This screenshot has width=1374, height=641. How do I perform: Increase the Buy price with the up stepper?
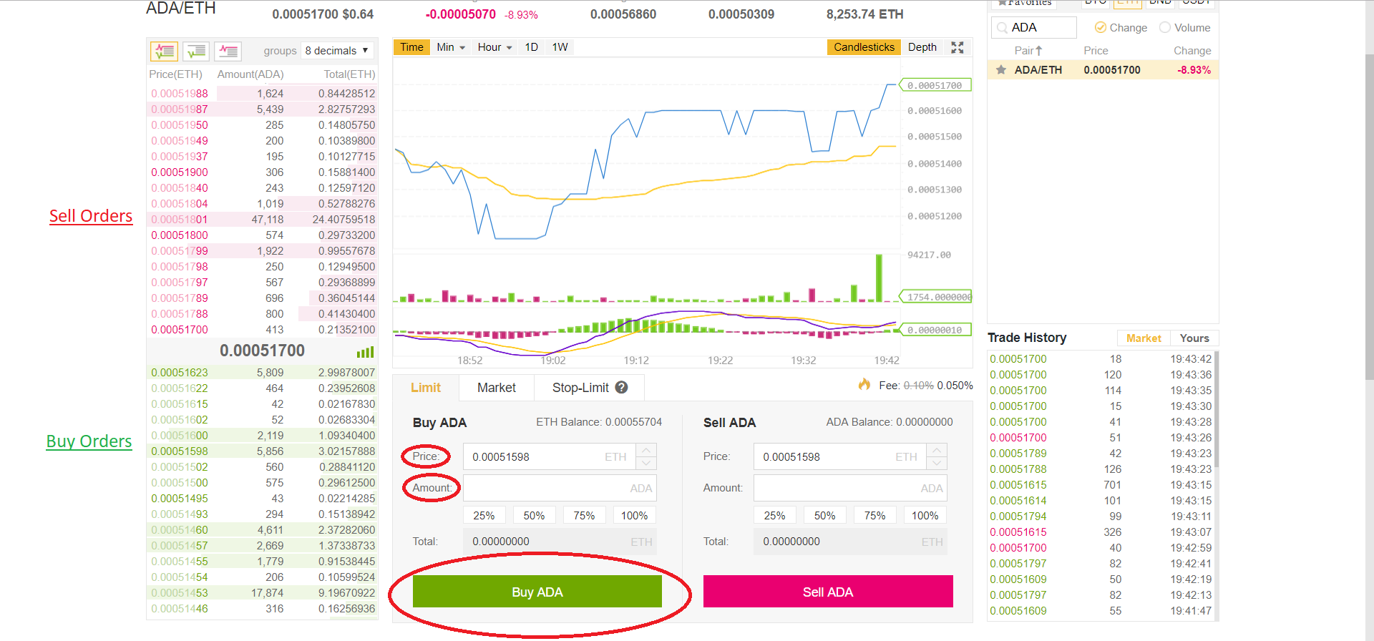pyautogui.click(x=646, y=450)
